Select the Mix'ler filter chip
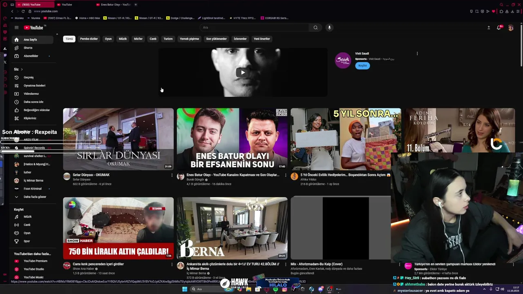Screen dimensions: 523x294 pyautogui.click(x=138, y=39)
